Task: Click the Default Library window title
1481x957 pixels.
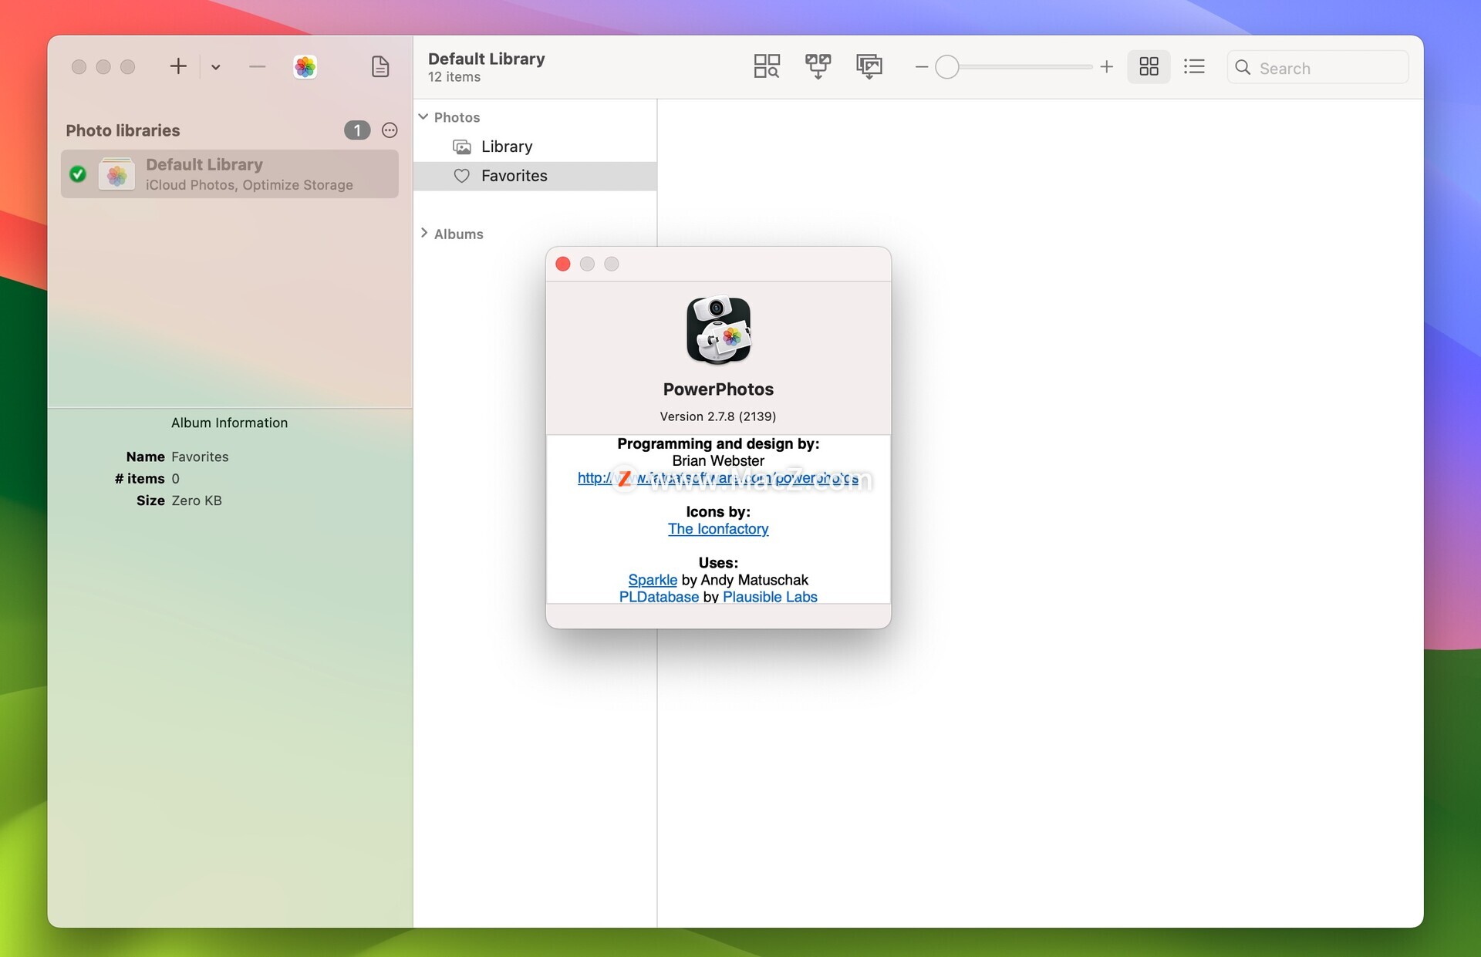Action: [487, 59]
